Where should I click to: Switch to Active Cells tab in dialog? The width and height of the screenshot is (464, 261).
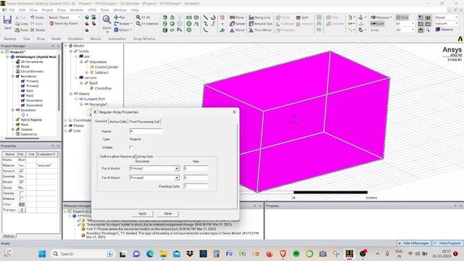117,122
